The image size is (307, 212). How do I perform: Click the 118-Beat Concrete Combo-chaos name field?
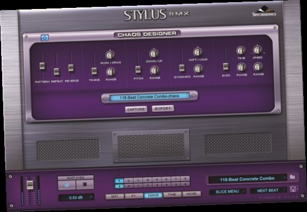click(150, 97)
